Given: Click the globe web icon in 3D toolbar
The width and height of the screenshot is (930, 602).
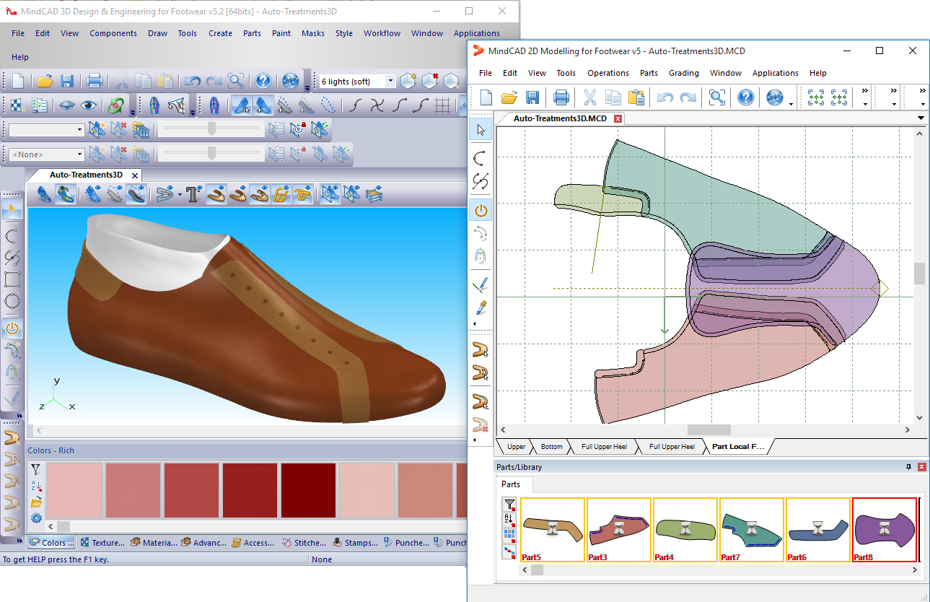Looking at the screenshot, I should pos(290,81).
